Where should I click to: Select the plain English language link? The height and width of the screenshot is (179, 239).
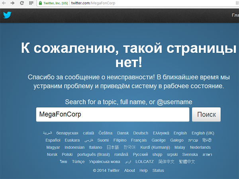180,133
